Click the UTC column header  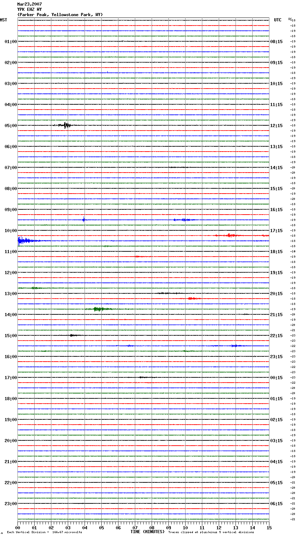(x=278, y=20)
